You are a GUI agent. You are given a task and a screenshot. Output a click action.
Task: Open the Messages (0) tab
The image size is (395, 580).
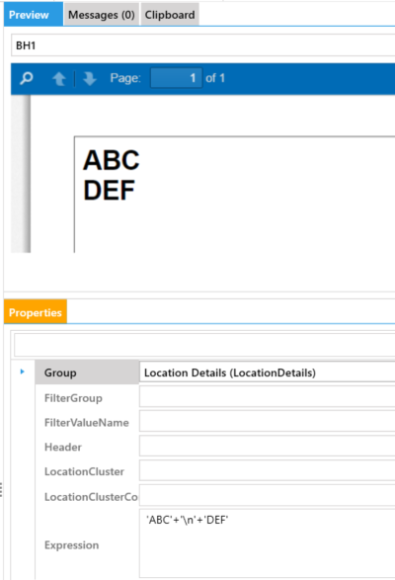(102, 15)
